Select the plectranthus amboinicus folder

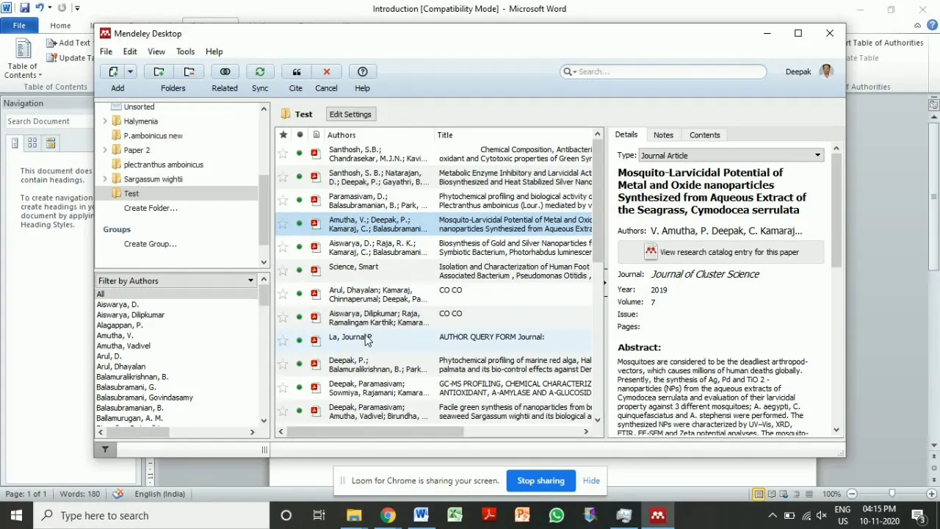[x=163, y=165]
